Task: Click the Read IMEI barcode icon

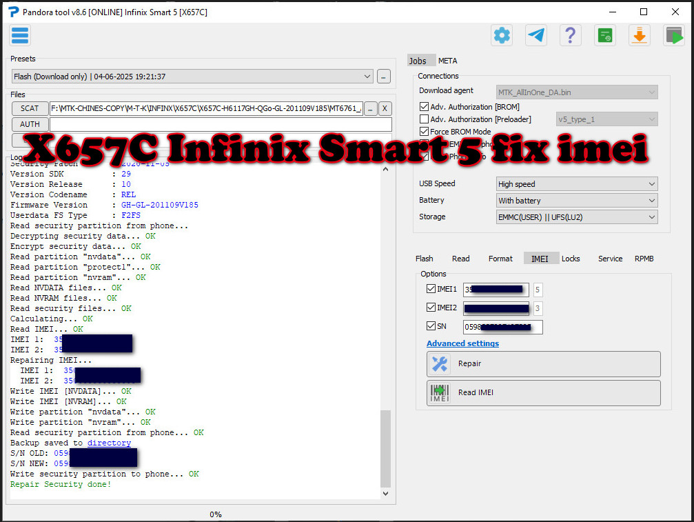Action: click(x=440, y=393)
